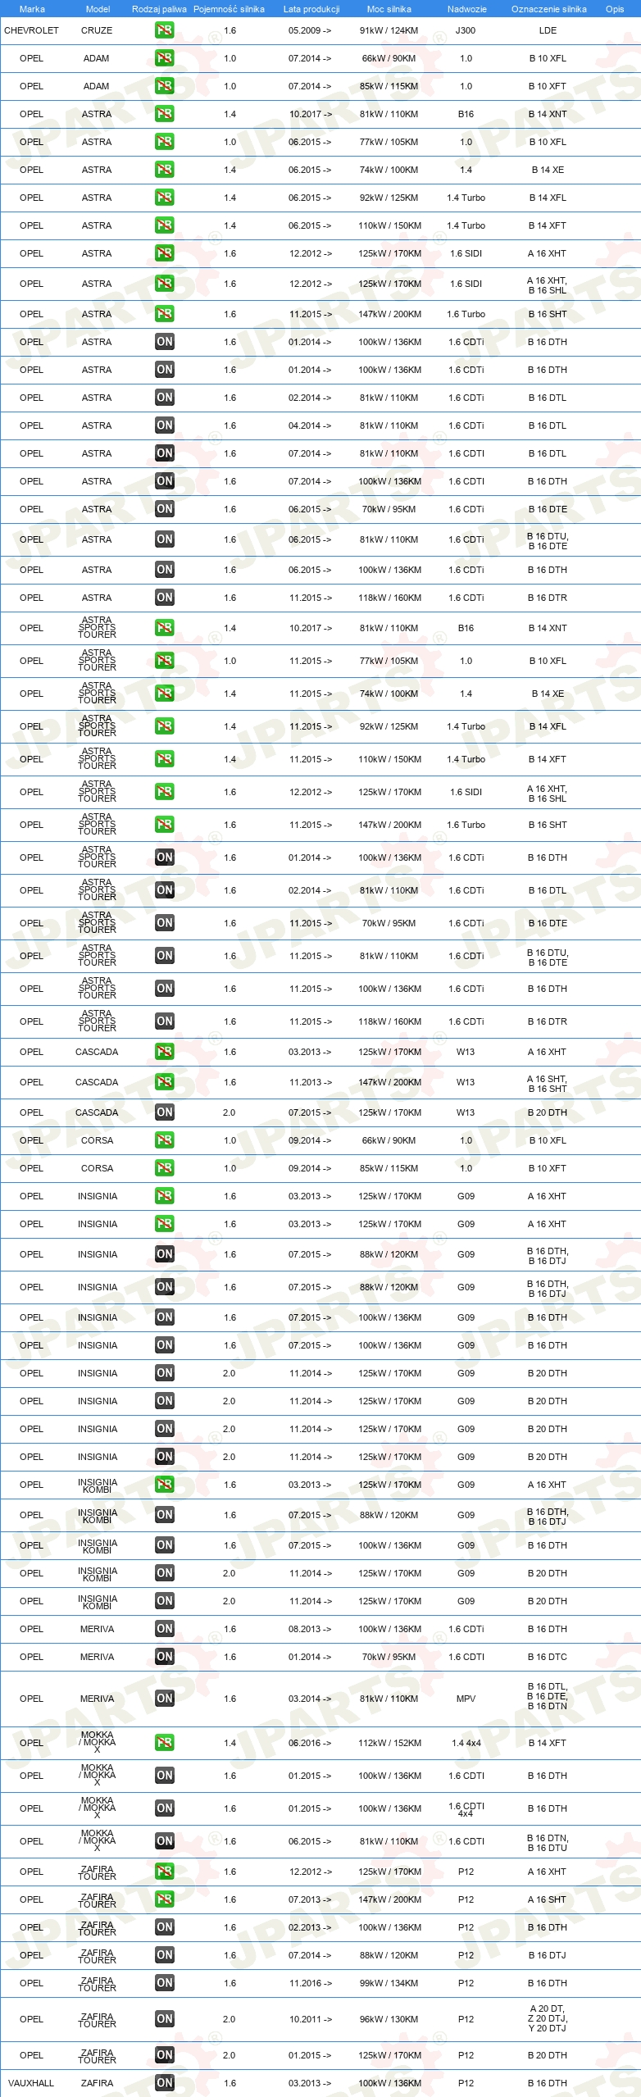The width and height of the screenshot is (641, 2097).
Task: Click PB icon in Zafira Tourer 12.2012 row
Action: click(x=164, y=1872)
